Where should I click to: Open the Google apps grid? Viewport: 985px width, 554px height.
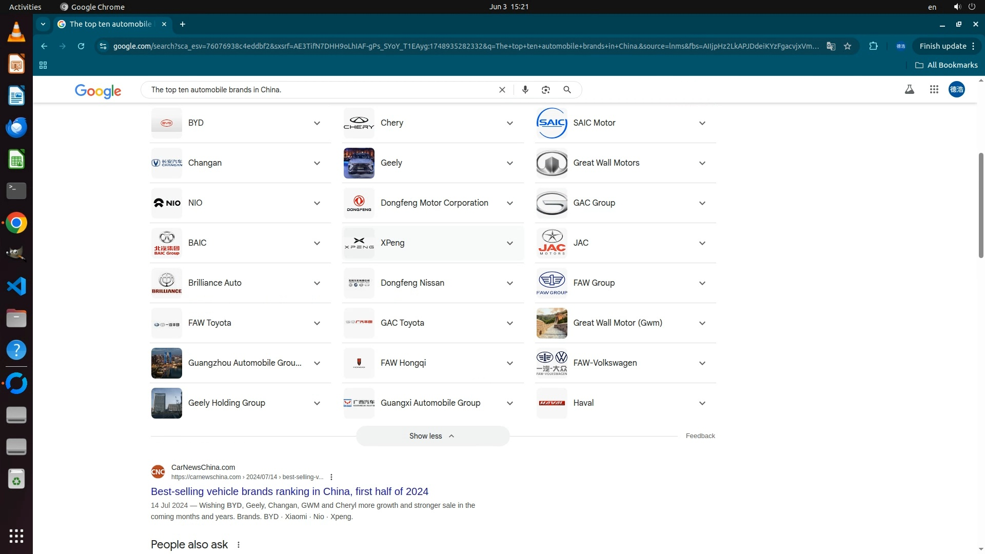(934, 90)
